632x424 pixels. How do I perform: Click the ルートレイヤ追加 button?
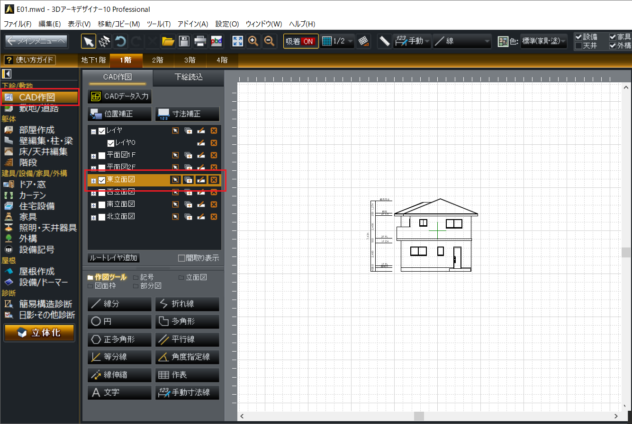(114, 258)
